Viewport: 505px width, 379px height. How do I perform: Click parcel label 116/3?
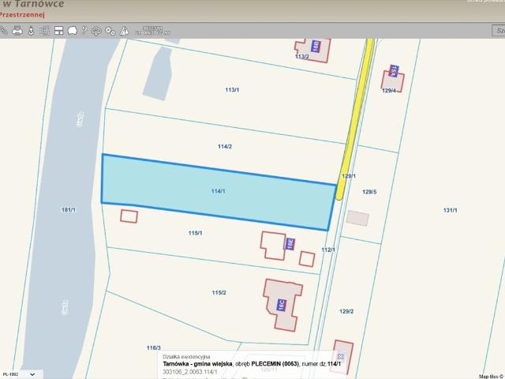(154, 348)
